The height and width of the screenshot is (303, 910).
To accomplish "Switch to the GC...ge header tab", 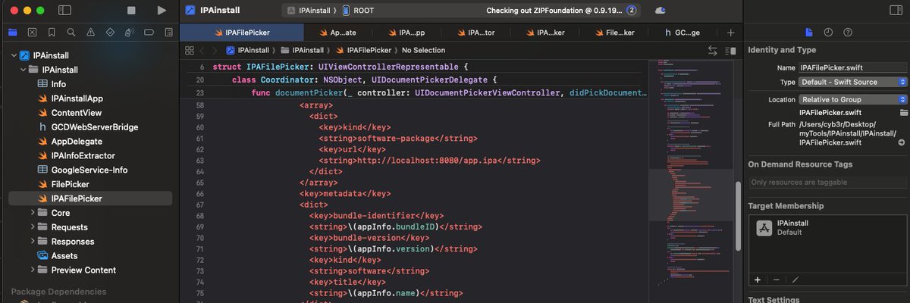I will [681, 33].
